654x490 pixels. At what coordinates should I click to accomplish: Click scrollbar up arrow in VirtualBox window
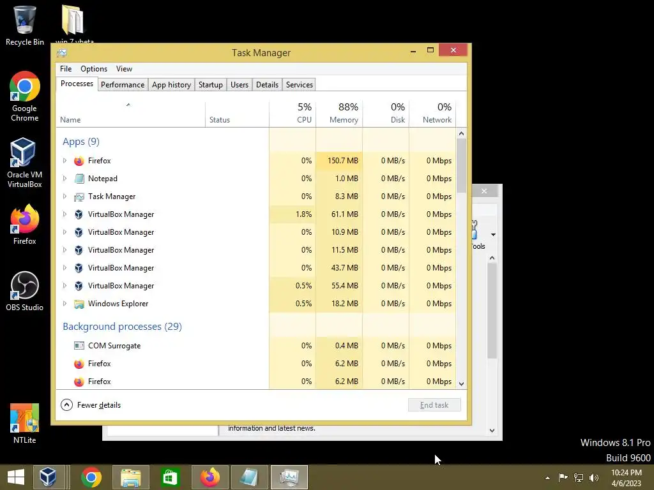[x=492, y=258]
